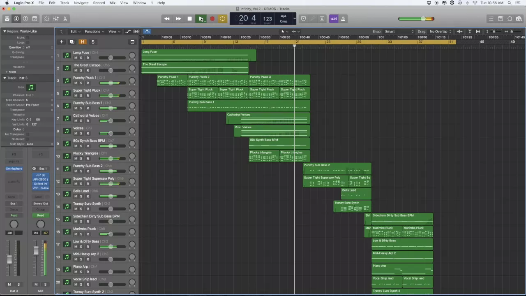
Task: Open the Mix menu
Action: [x=112, y=3]
